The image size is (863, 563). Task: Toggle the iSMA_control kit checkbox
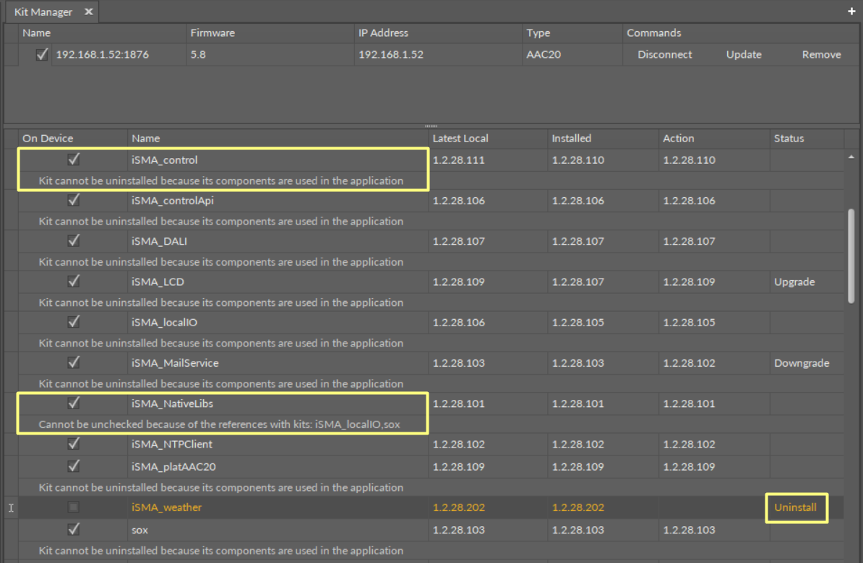pos(73,160)
